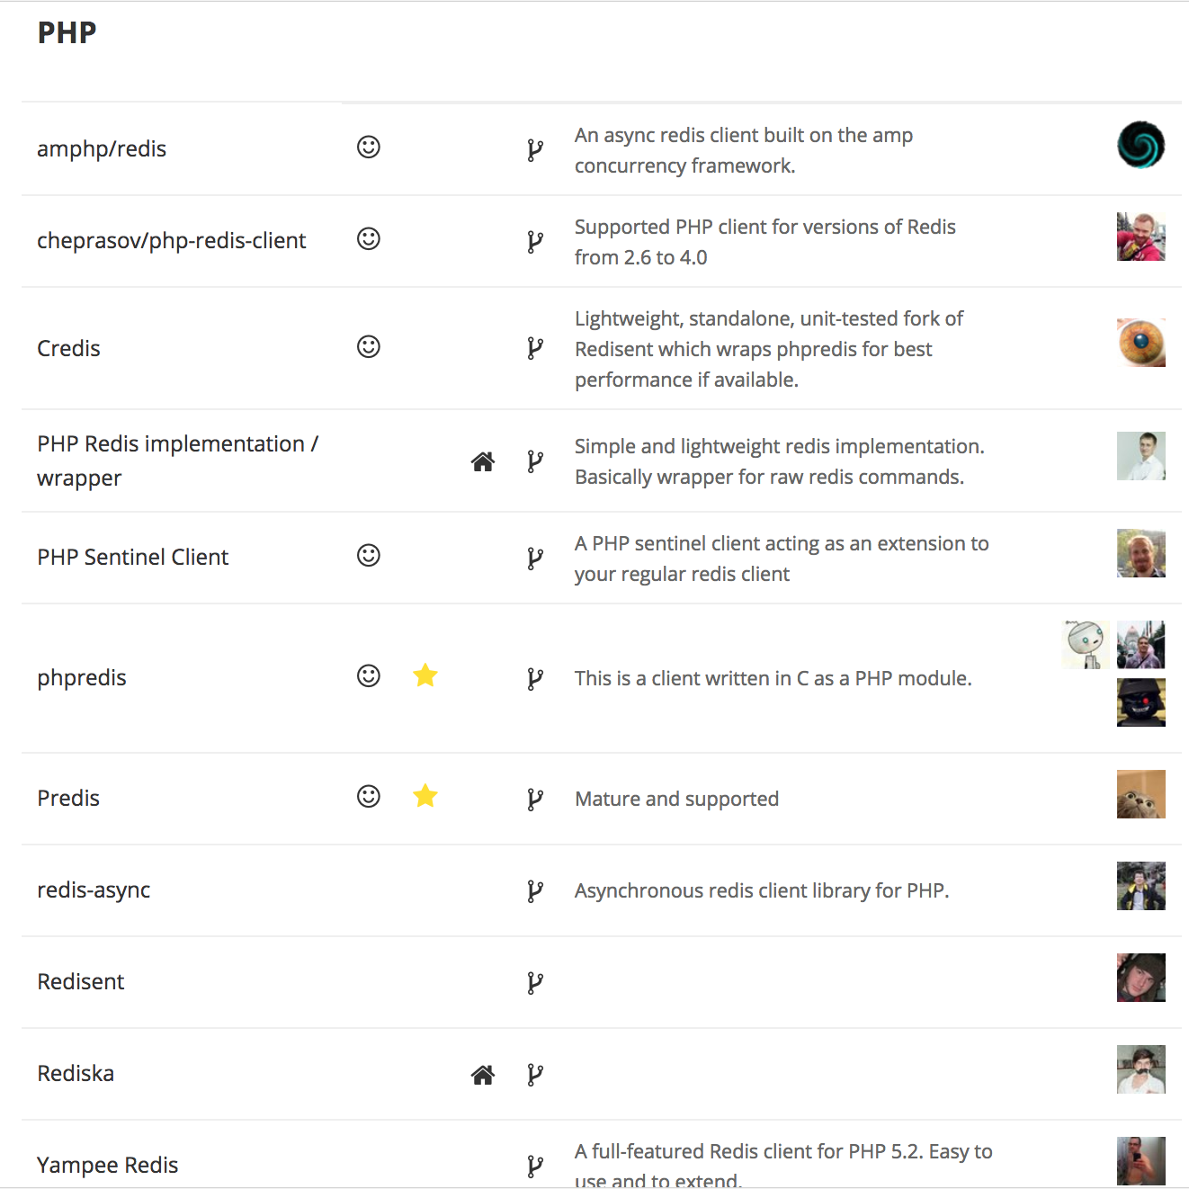Open repository icon for Yampee Redis

[x=535, y=1167]
